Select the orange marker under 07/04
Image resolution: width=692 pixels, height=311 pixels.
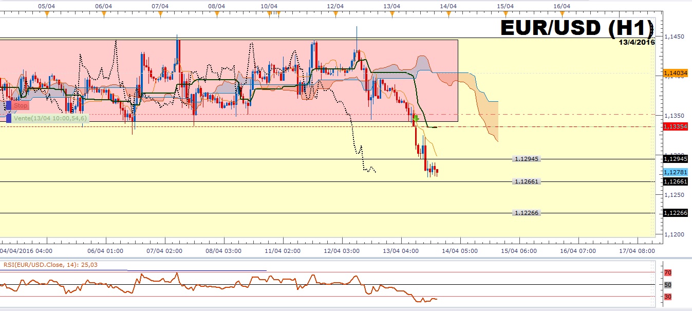(x=160, y=14)
